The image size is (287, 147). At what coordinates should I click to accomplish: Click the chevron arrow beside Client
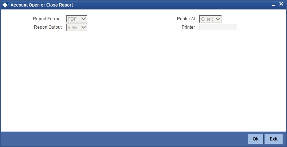click(x=218, y=19)
